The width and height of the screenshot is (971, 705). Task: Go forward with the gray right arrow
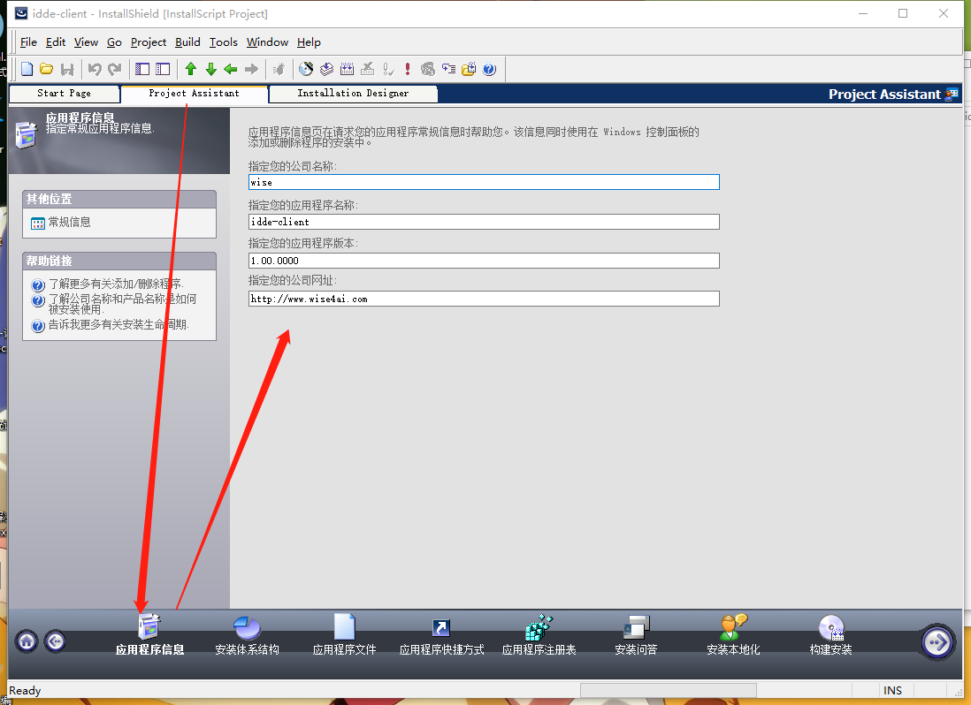point(251,69)
